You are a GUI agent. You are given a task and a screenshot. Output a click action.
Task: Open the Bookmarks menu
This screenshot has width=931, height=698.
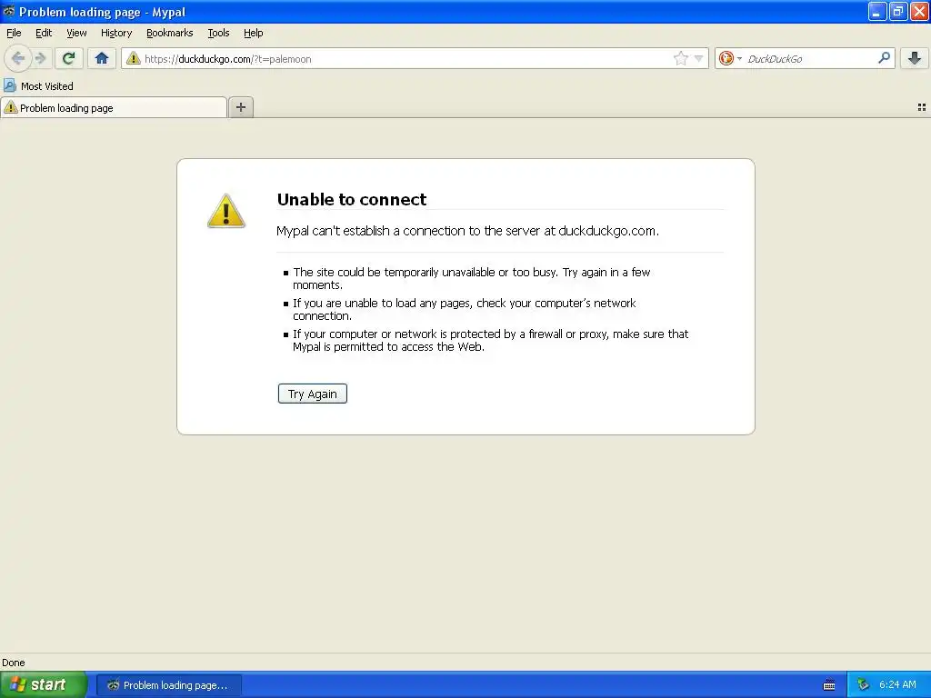click(x=170, y=33)
